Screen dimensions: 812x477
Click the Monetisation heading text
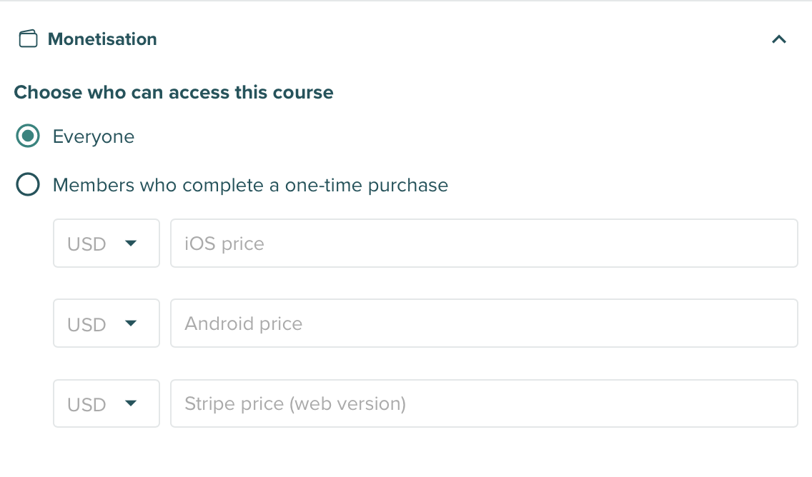pyautogui.click(x=101, y=39)
